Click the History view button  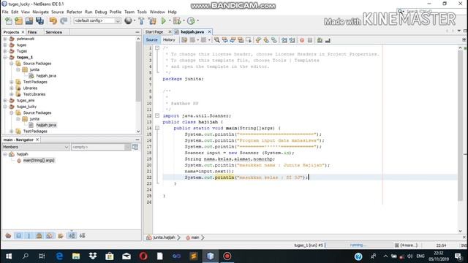(169, 39)
